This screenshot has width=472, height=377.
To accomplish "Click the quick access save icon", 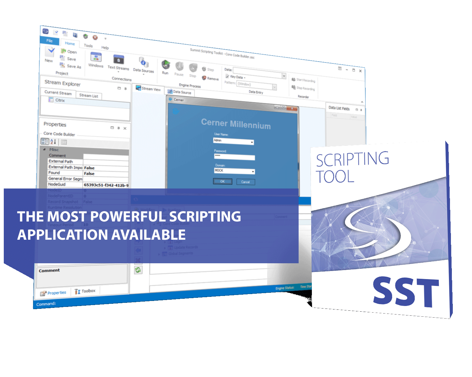I will (65, 33).
